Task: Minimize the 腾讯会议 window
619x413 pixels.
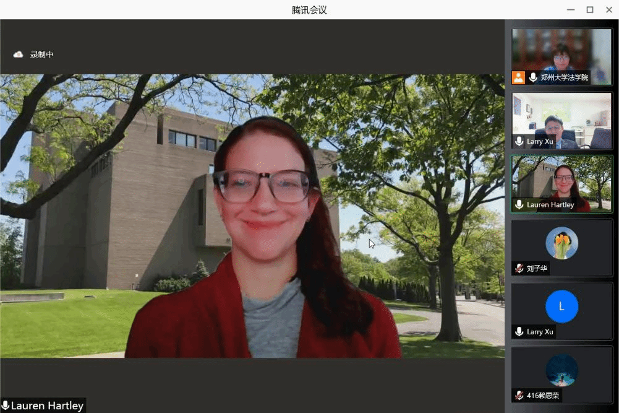Action: (571, 10)
